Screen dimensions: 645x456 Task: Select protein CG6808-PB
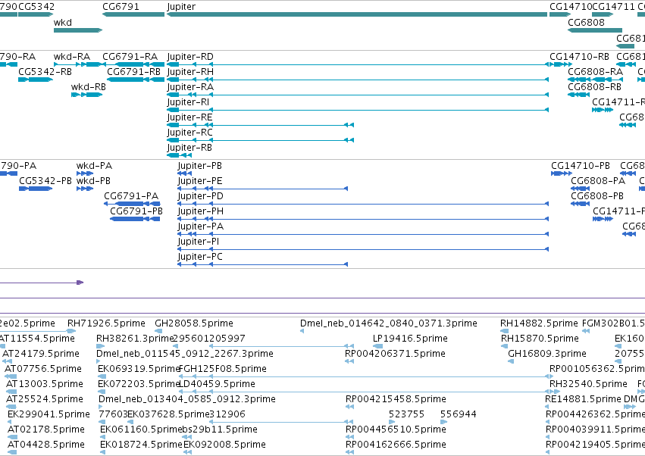[580, 204]
